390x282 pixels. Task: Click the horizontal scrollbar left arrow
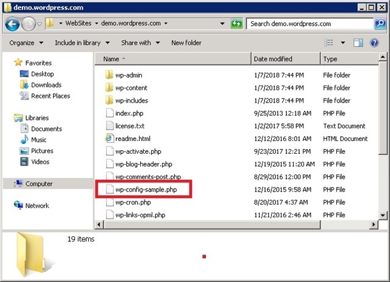coord(99,225)
